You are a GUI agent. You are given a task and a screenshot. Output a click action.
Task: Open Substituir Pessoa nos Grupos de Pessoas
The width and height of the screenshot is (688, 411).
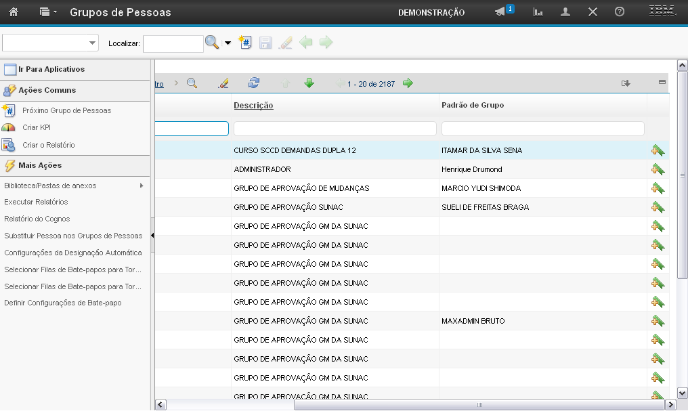coord(73,236)
